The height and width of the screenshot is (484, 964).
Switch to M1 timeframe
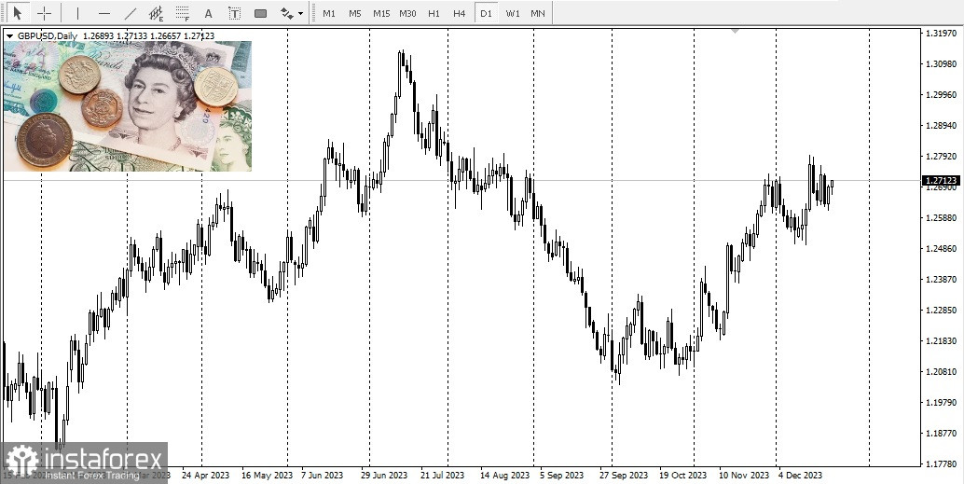coord(329,13)
